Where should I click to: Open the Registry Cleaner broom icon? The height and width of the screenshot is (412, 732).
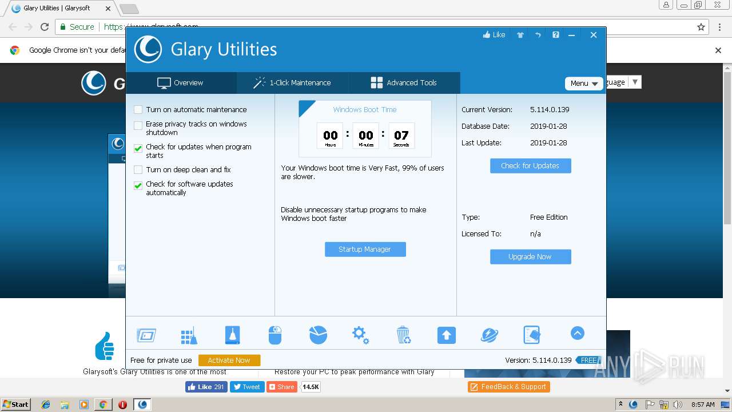(x=189, y=336)
